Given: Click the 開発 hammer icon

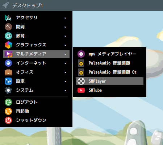Looking at the screenshot, I should [x=8, y=27].
